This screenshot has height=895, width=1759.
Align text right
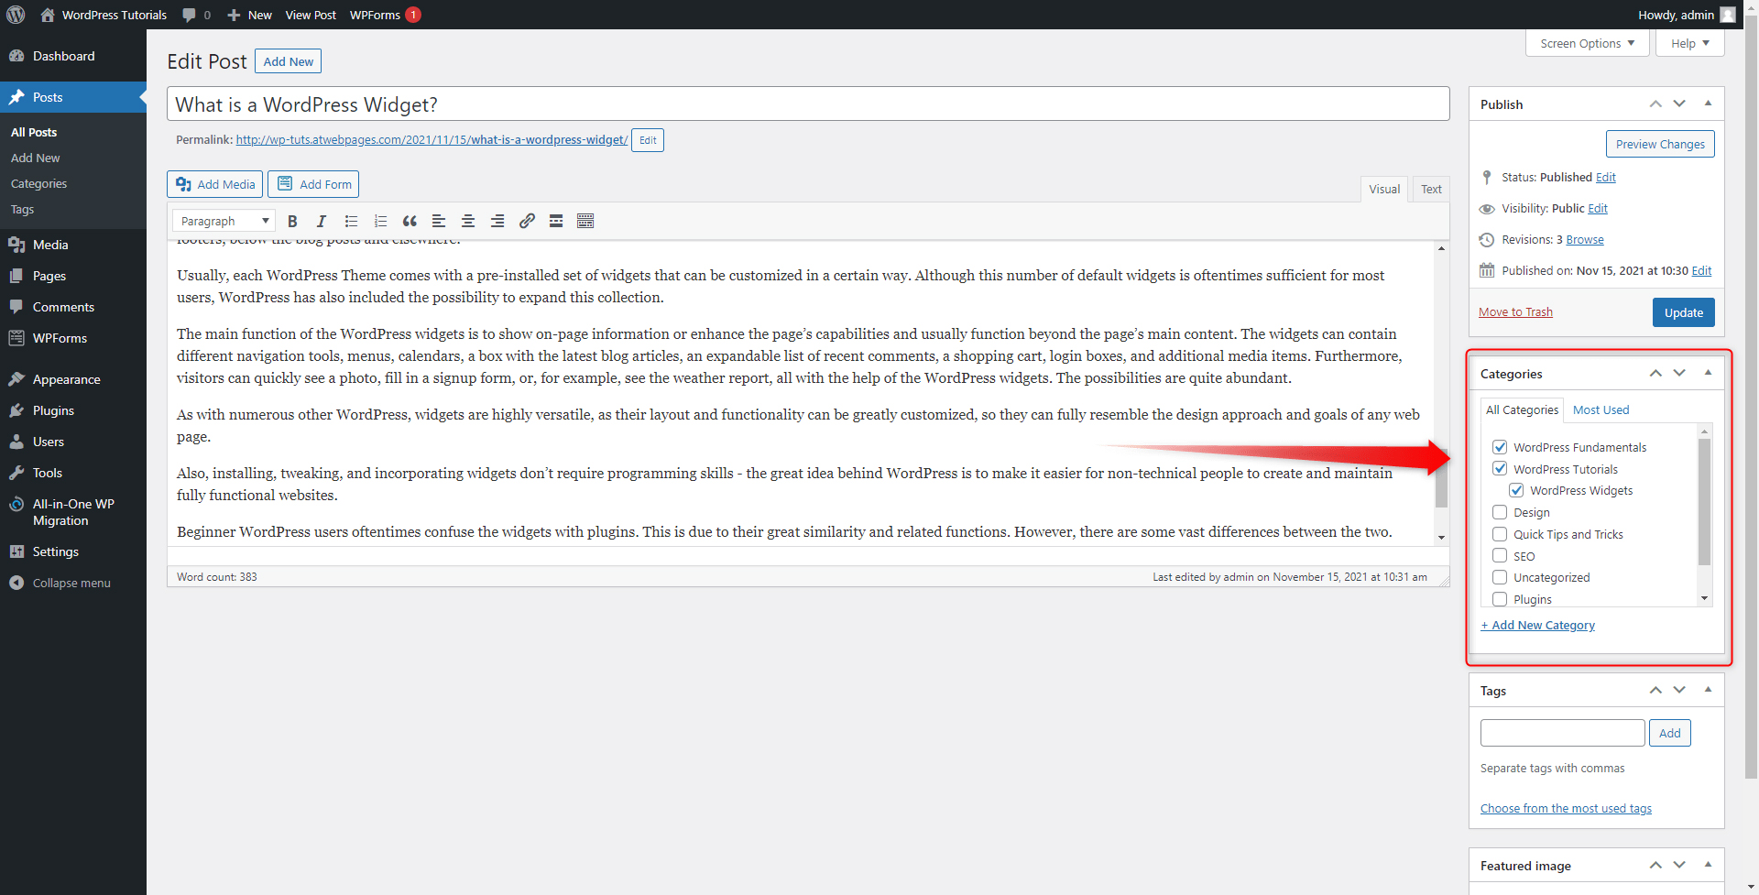click(x=497, y=221)
